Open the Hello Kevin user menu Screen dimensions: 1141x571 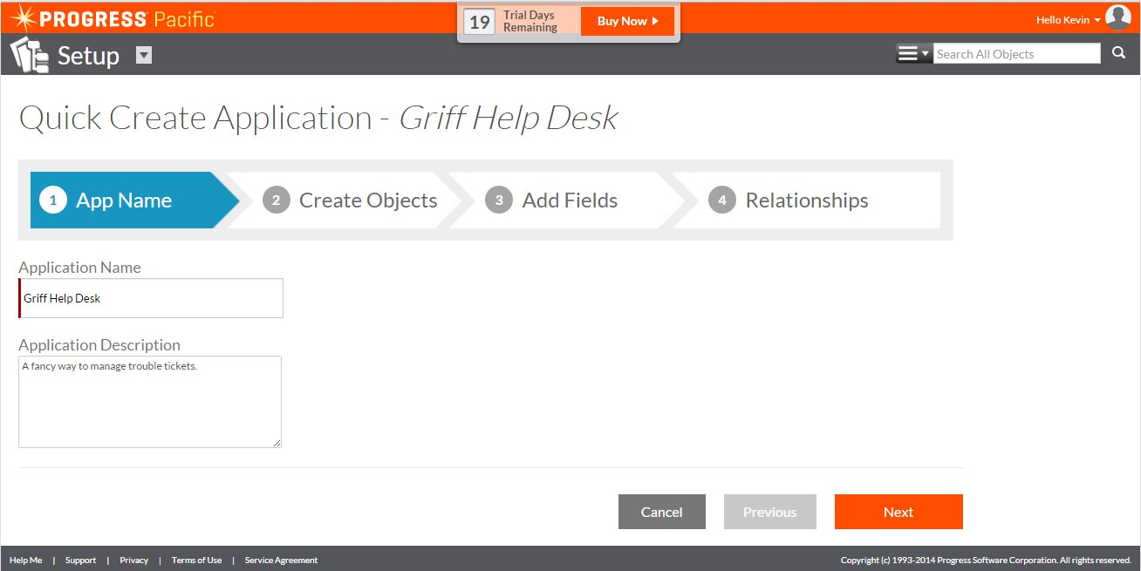[1068, 20]
